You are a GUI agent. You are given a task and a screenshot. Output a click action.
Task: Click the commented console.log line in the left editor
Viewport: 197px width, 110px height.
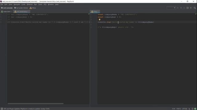49,22
